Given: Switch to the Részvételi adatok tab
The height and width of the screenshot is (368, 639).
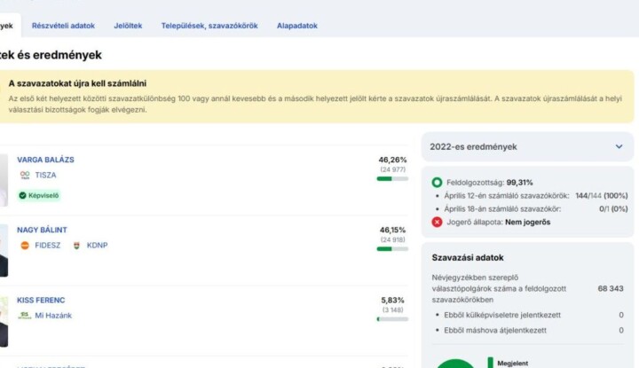Looking at the screenshot, I should tap(63, 26).
